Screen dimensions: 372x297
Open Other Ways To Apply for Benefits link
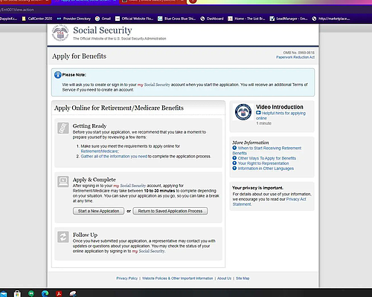(x=267, y=158)
